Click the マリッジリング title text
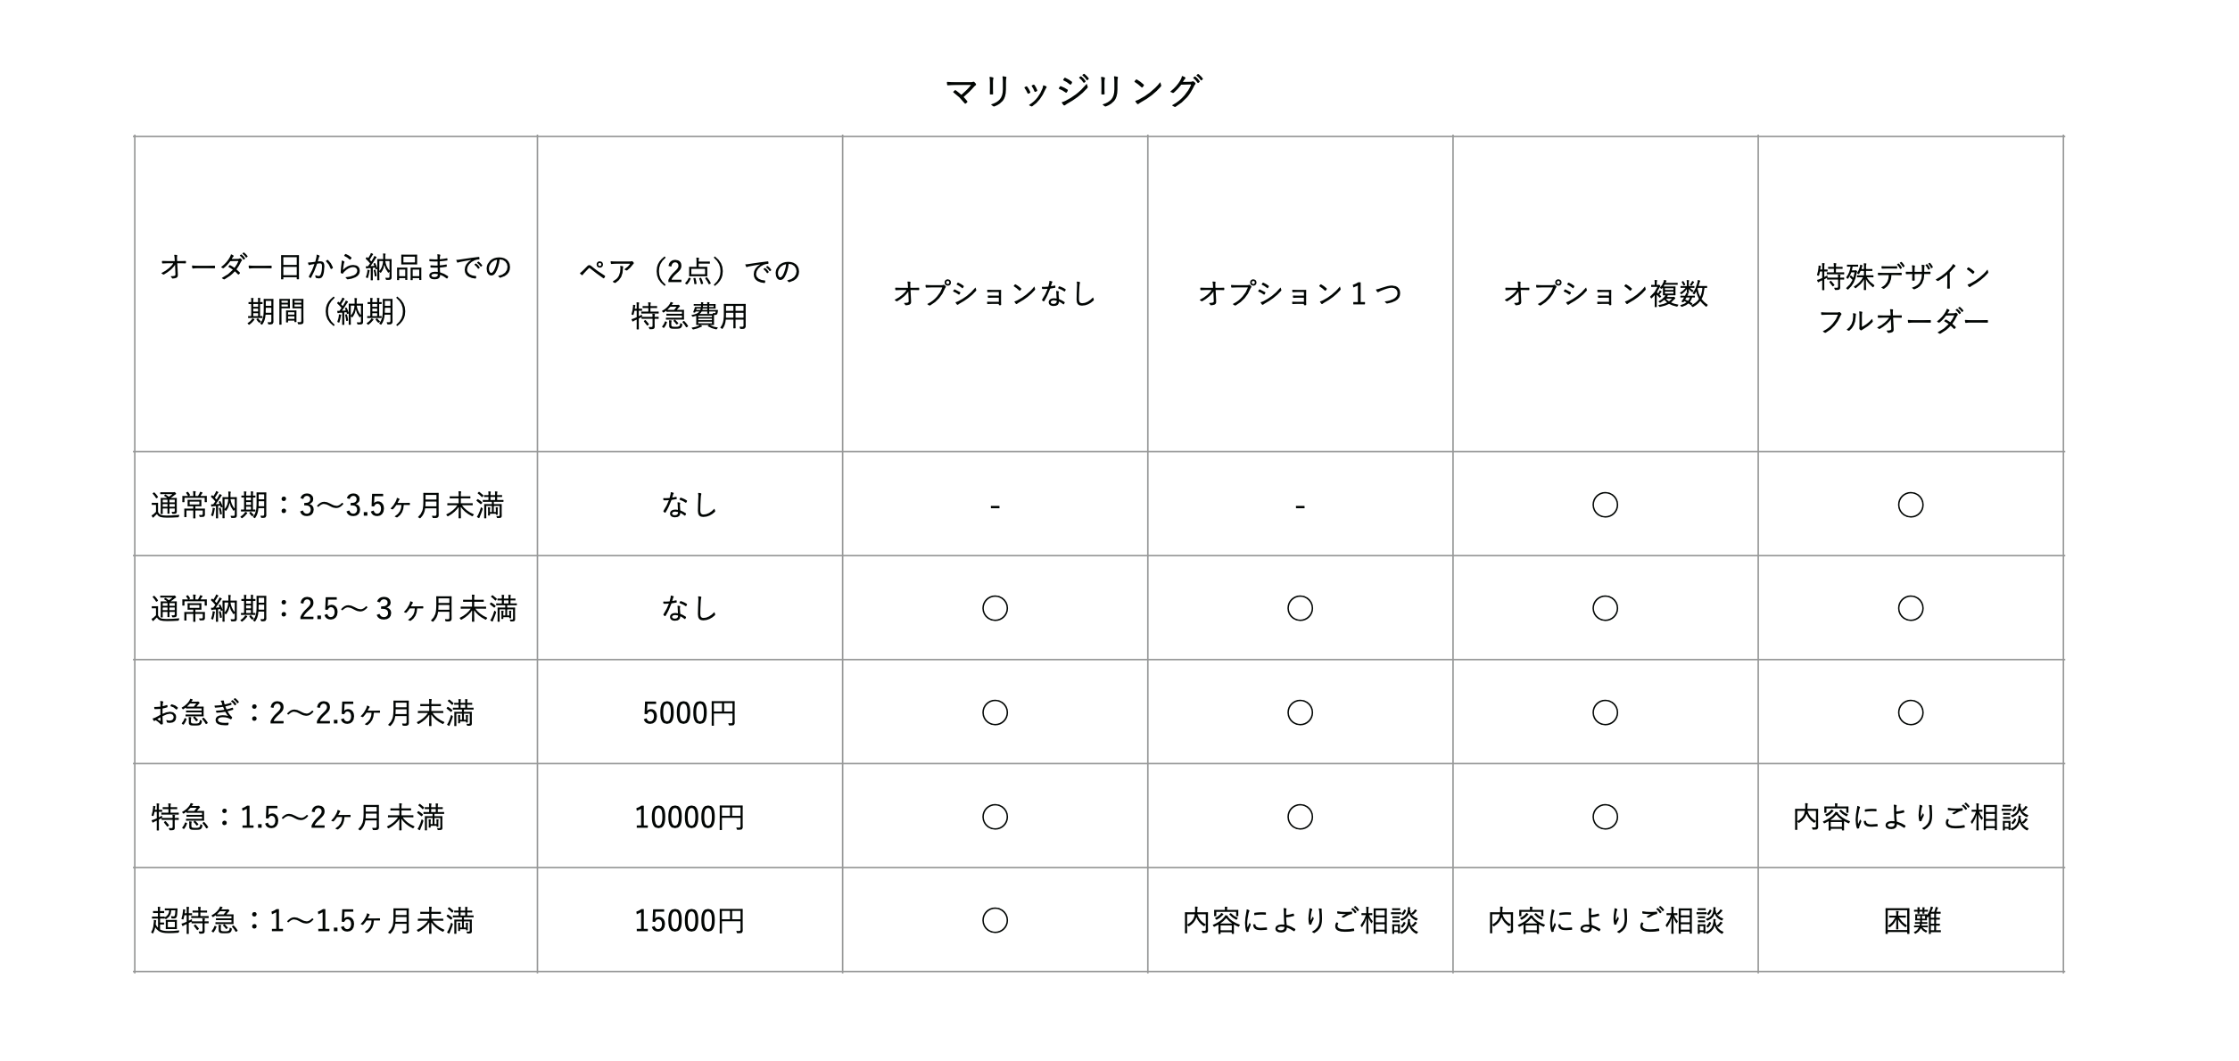This screenshot has width=2239, height=1061. [x=1074, y=91]
